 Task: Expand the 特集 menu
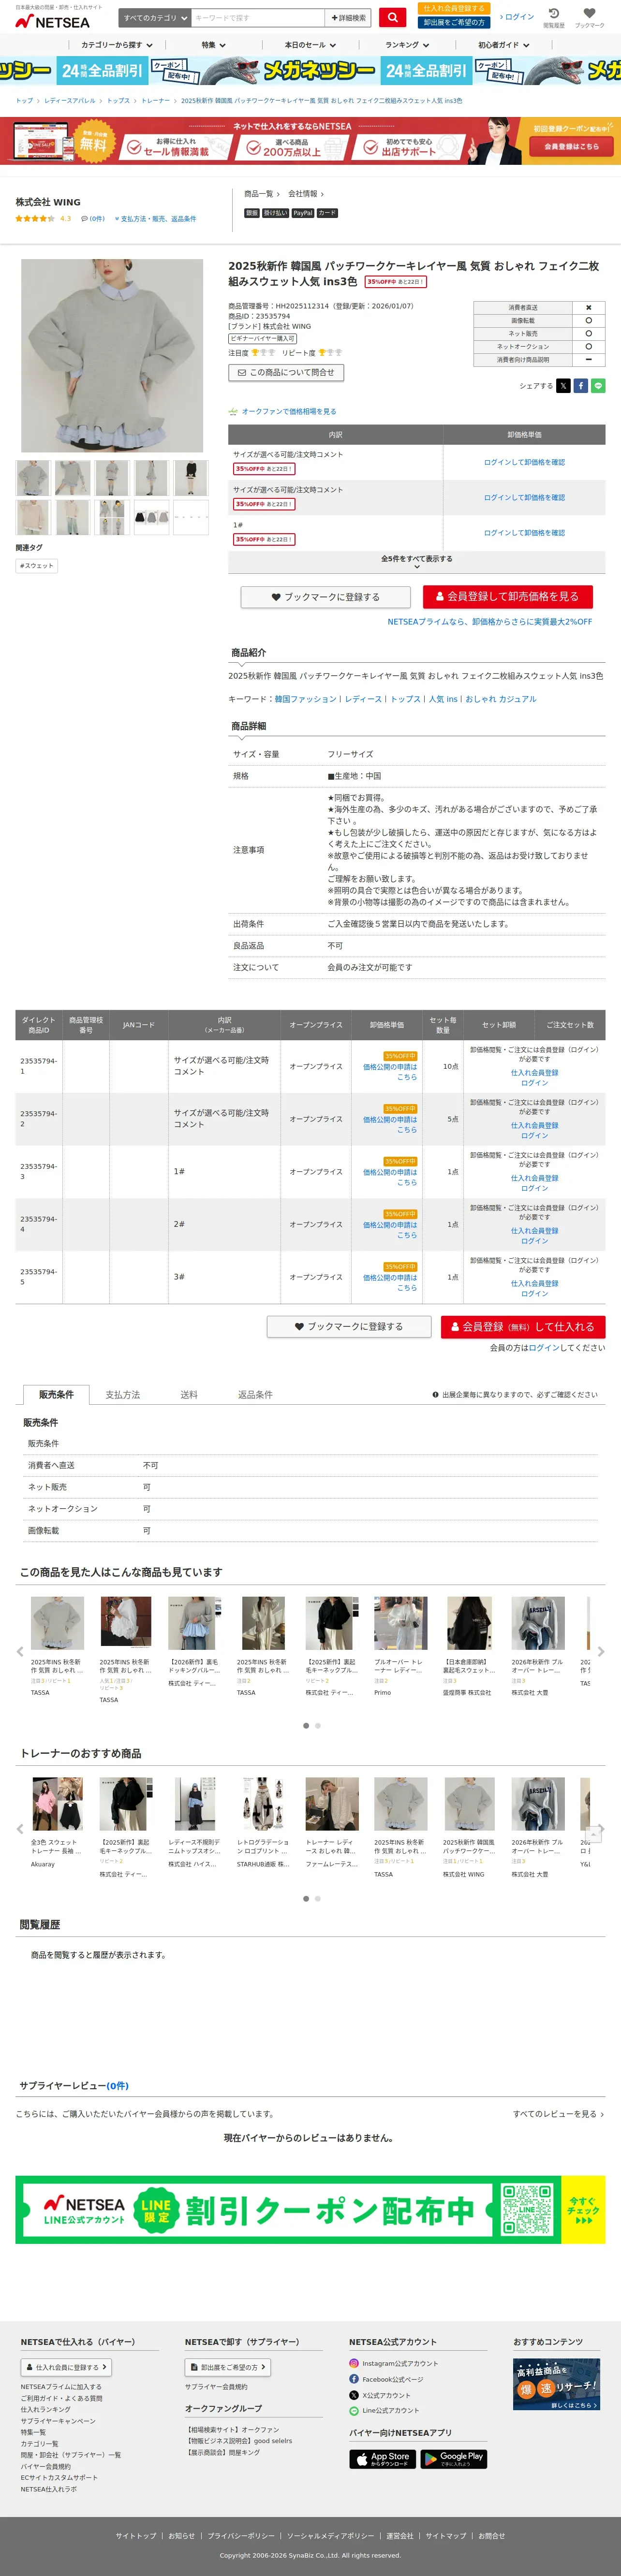point(213,45)
